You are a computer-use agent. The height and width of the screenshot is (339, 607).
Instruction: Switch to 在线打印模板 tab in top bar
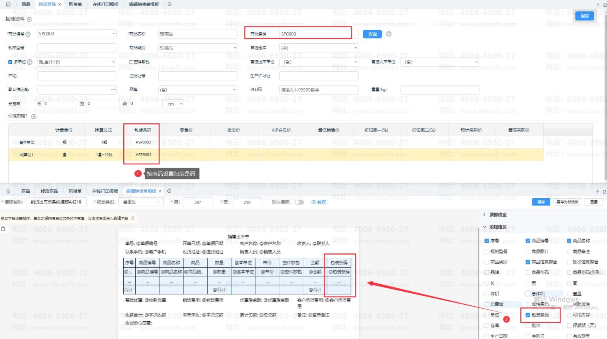pos(106,4)
